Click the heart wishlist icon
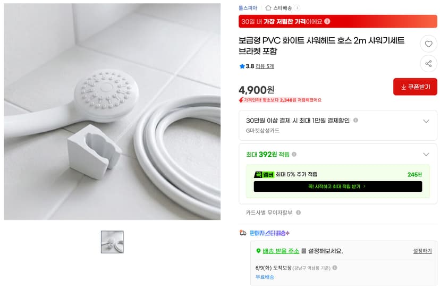Screen dimensions: 440x289 428,44
